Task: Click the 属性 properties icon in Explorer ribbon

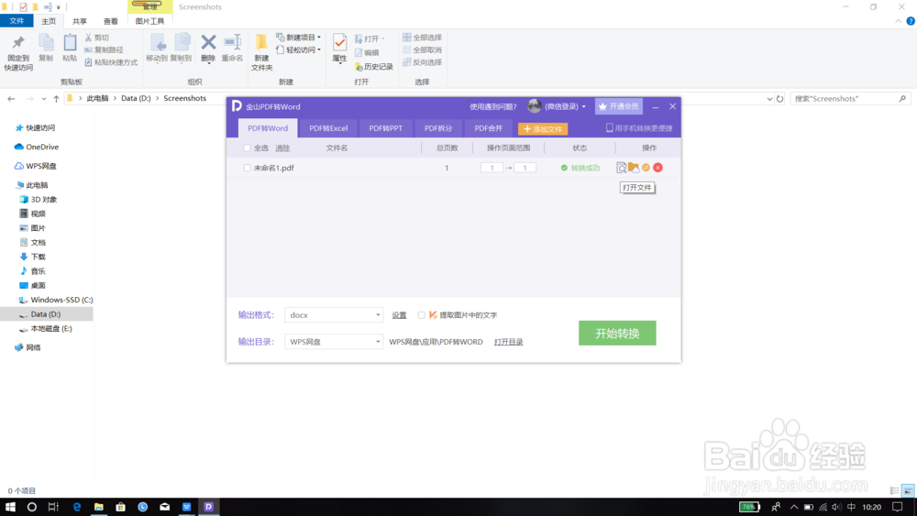Action: 339,42
